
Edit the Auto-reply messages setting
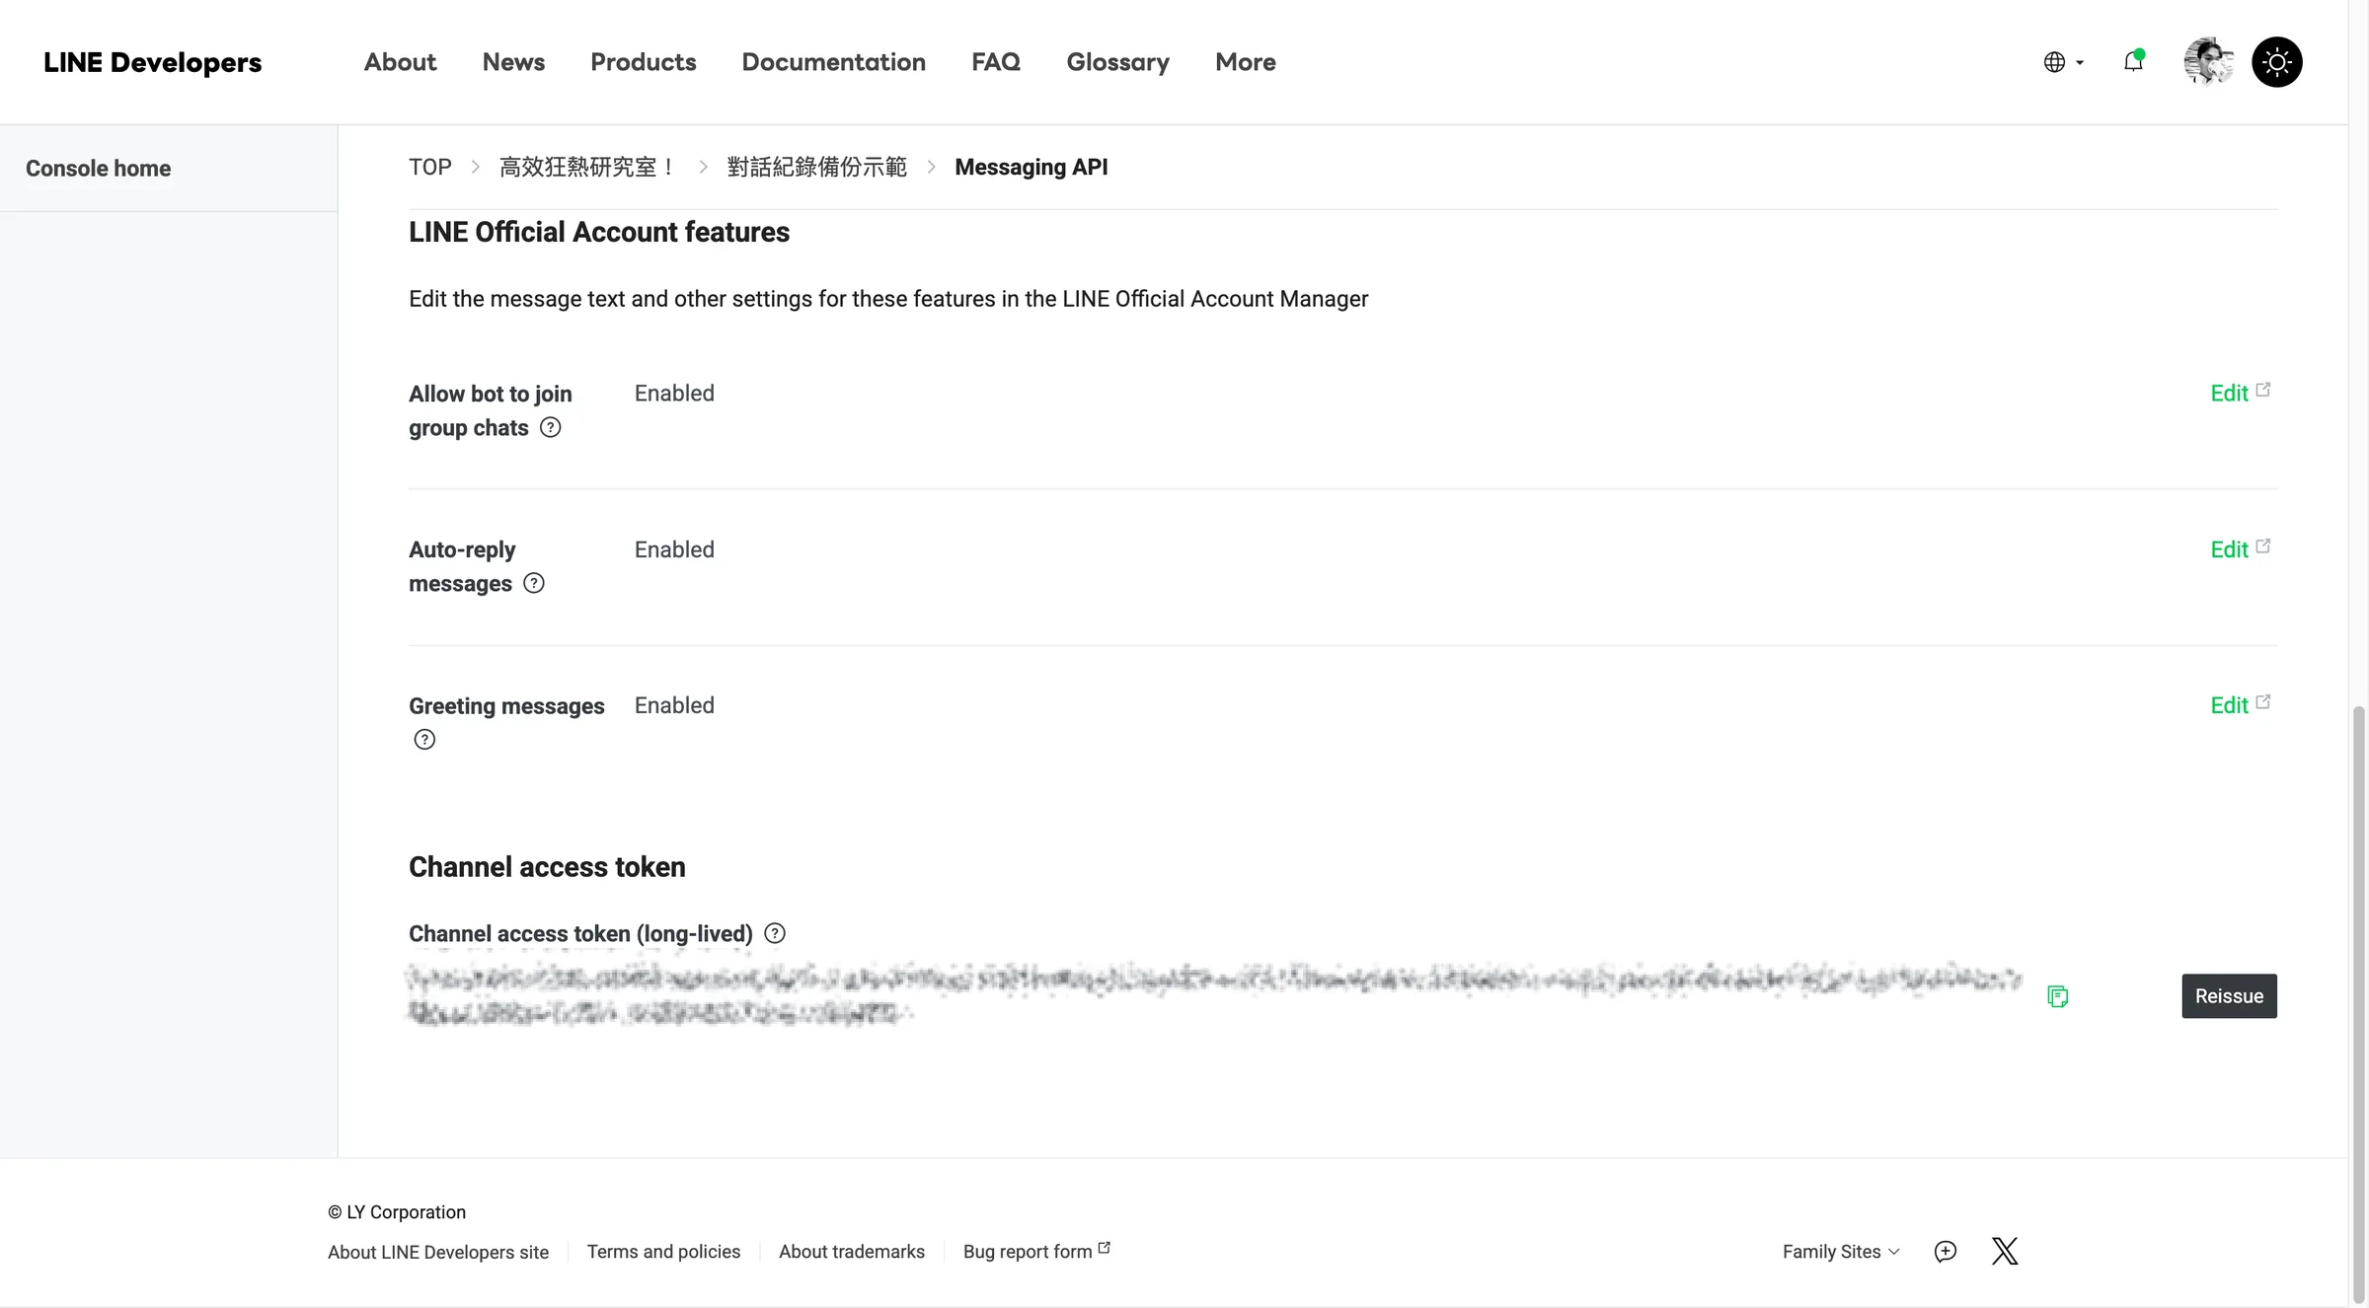click(x=2240, y=549)
